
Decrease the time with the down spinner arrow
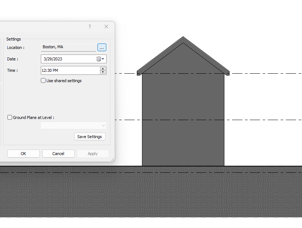point(103,72)
